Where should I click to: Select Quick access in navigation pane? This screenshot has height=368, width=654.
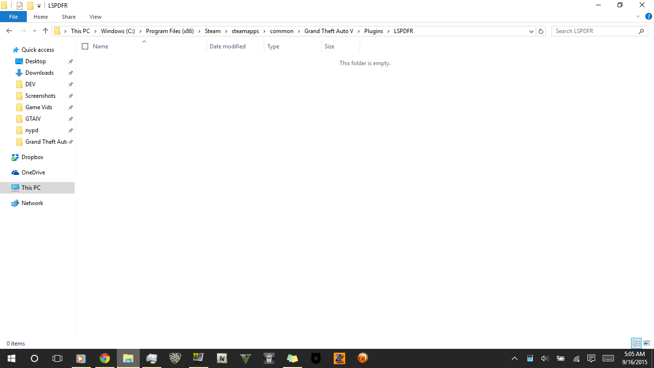click(38, 50)
